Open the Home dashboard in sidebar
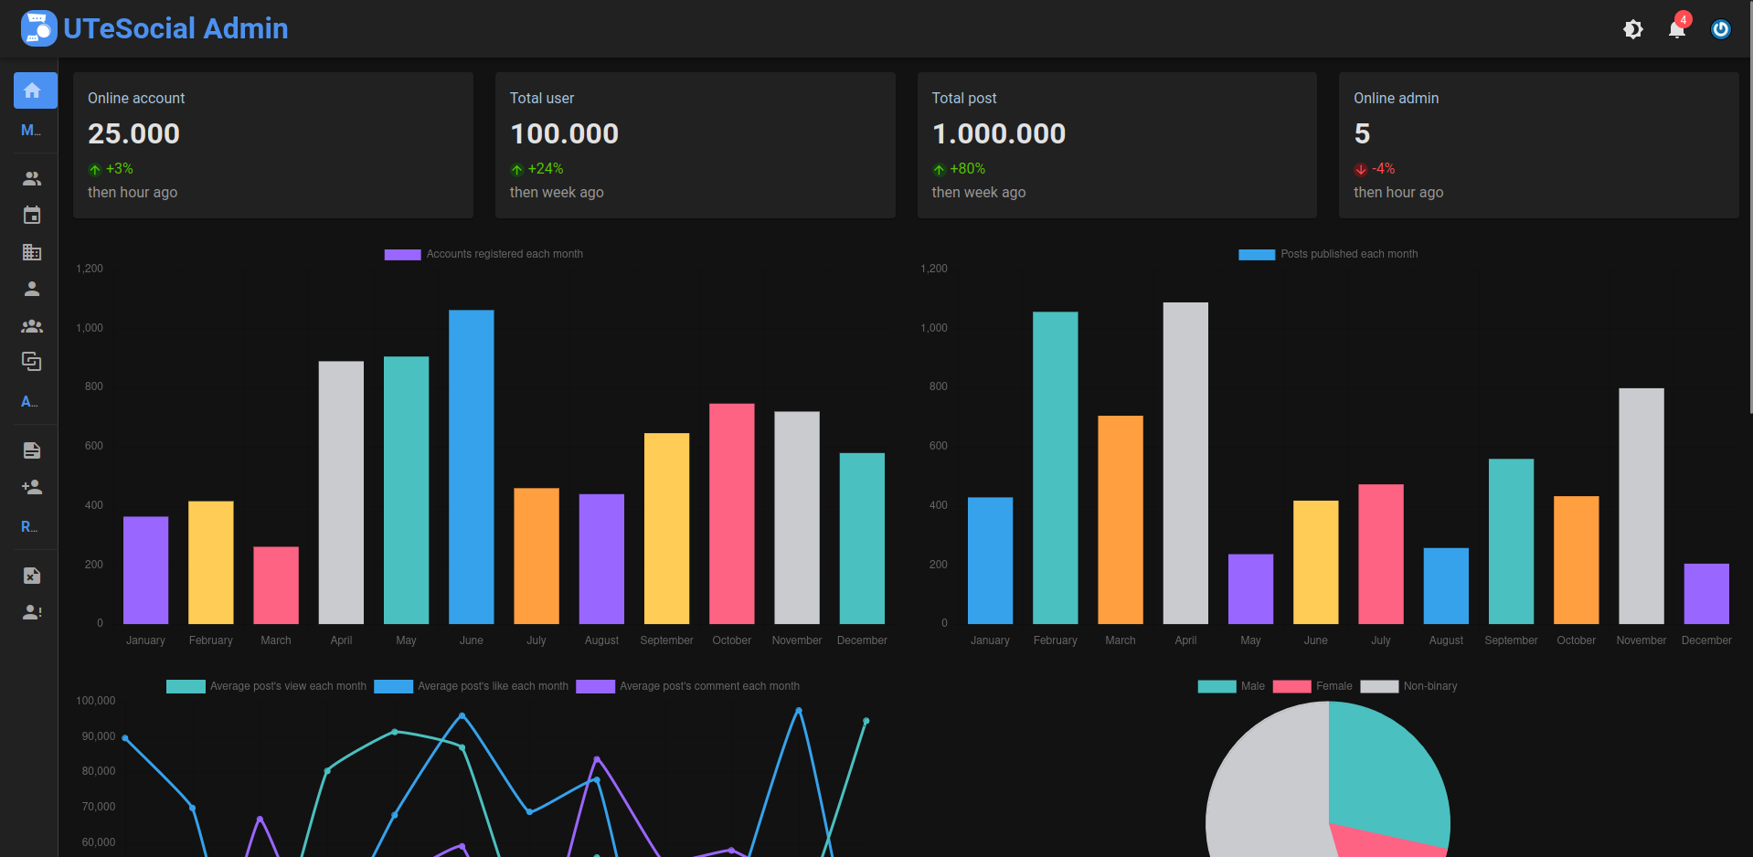This screenshot has height=857, width=1753. coord(33,90)
